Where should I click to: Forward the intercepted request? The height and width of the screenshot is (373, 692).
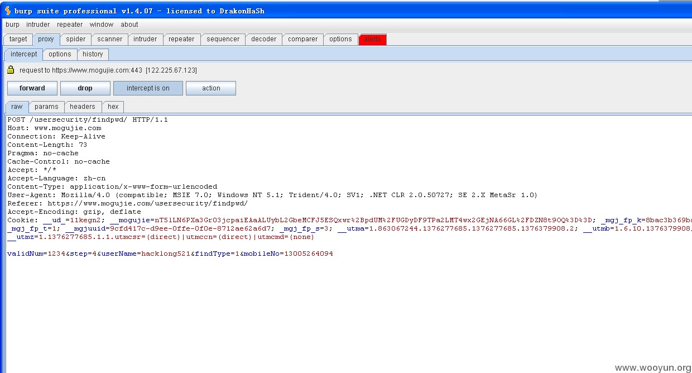point(32,88)
